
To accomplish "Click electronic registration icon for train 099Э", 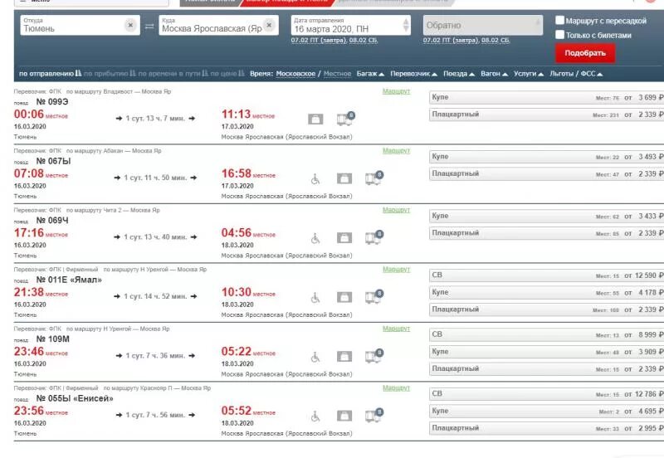I will [x=345, y=119].
